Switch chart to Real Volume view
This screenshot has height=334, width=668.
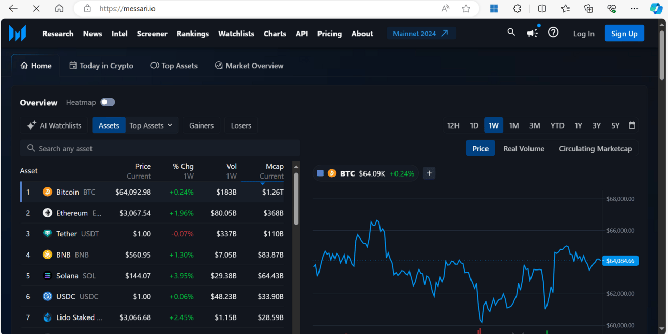pos(524,148)
